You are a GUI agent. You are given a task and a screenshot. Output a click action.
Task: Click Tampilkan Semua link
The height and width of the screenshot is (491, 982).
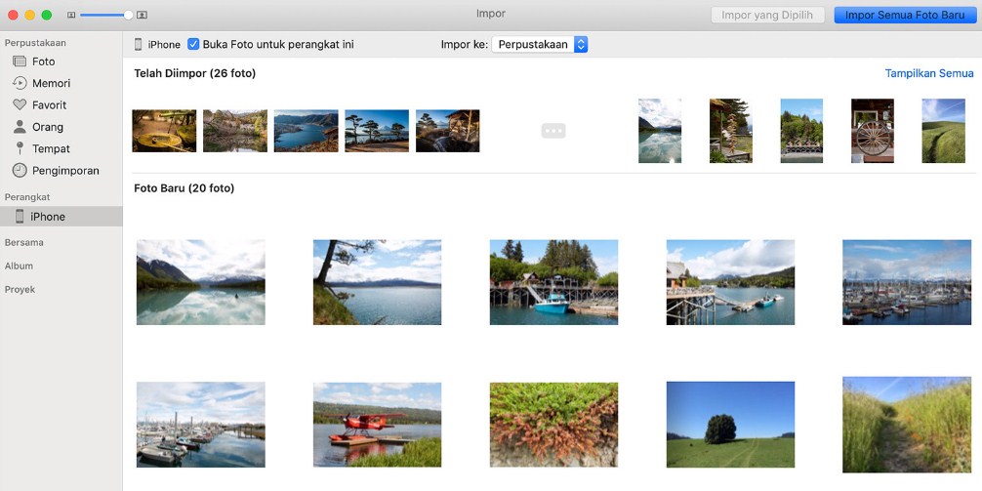(929, 73)
